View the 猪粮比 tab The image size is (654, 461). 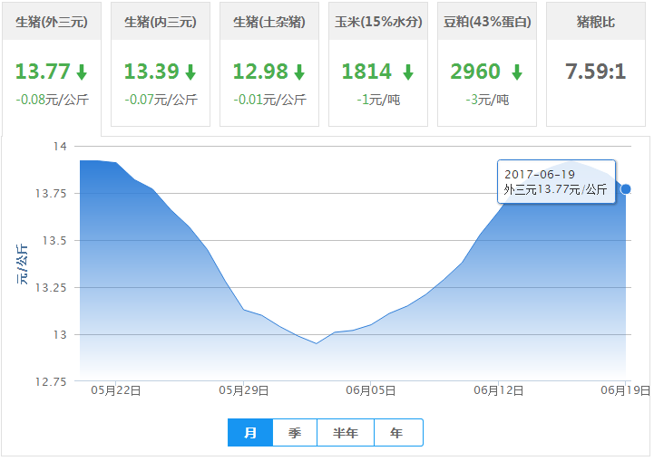pos(596,22)
